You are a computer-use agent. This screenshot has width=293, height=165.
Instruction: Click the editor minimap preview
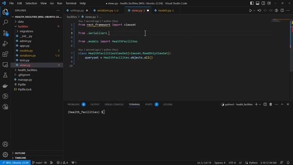point(281,20)
